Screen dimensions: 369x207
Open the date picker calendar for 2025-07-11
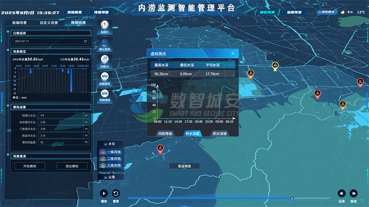pos(85,41)
